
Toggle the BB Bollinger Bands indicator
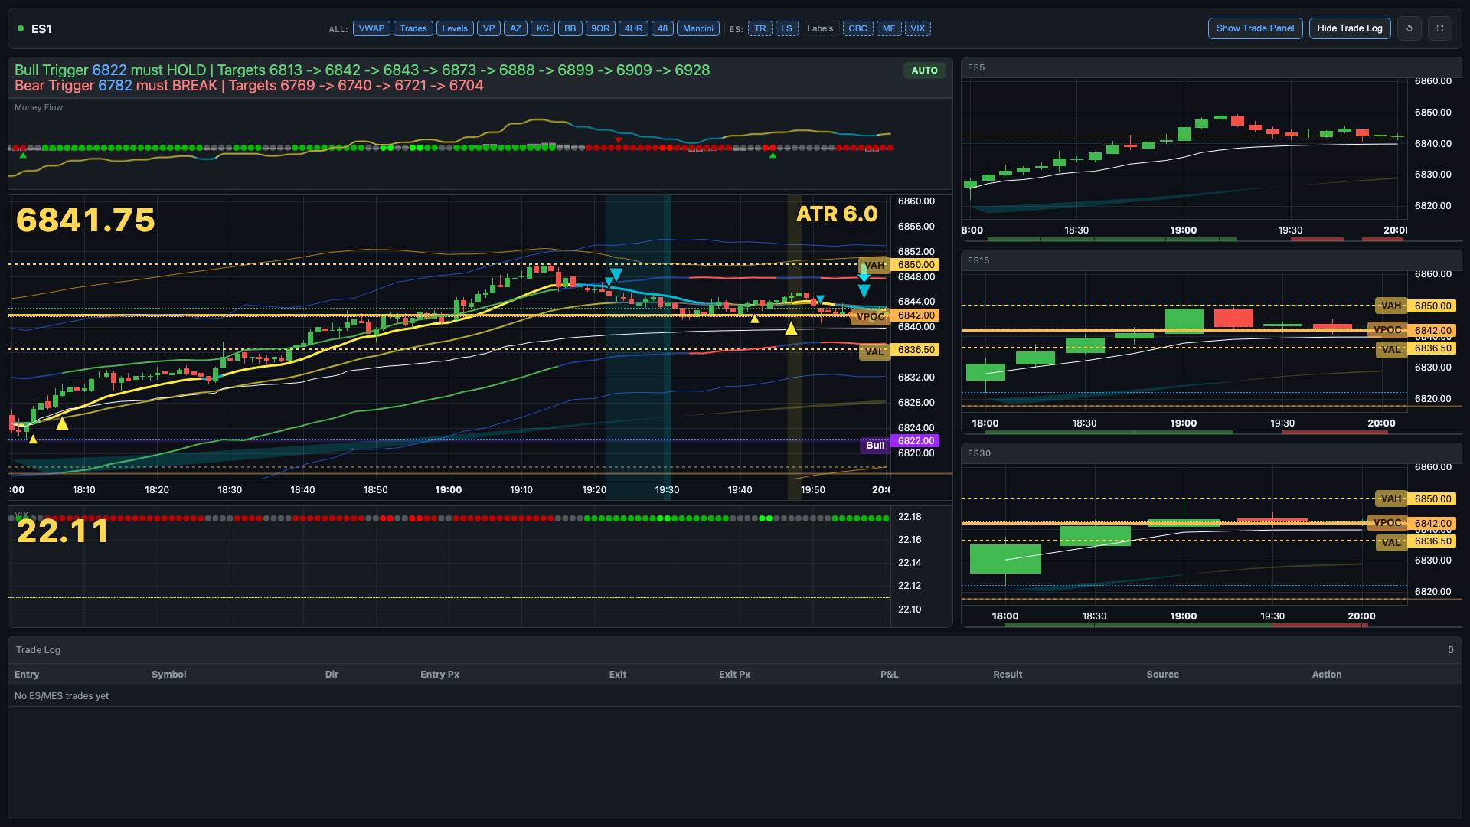click(570, 28)
